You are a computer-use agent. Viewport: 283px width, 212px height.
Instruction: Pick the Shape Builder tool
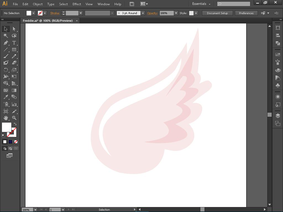point(6,83)
